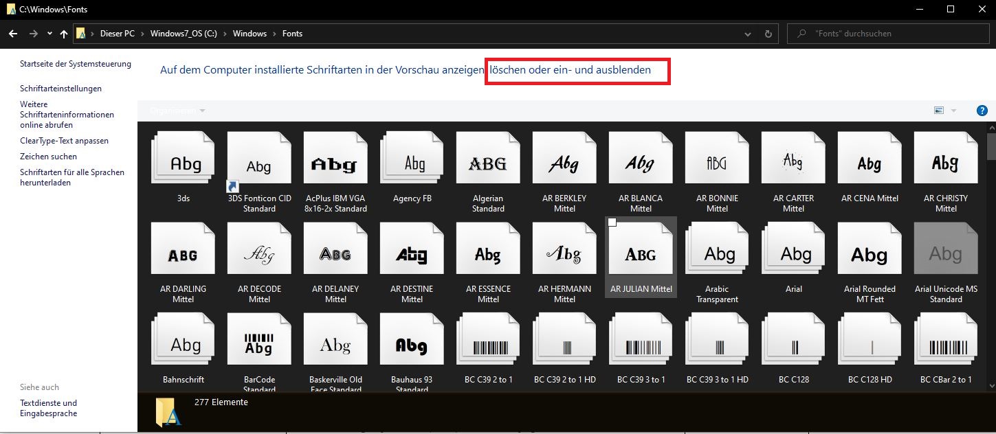Open Startseite der Systemsteuerung link
Screen dimensions: 996x434
[76, 64]
